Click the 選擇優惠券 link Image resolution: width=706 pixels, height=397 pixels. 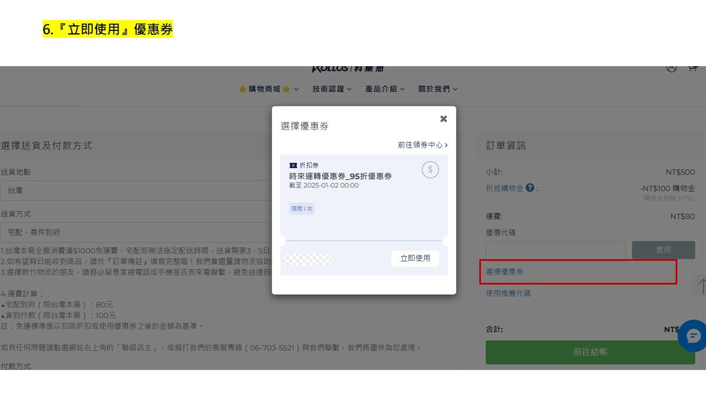(505, 272)
